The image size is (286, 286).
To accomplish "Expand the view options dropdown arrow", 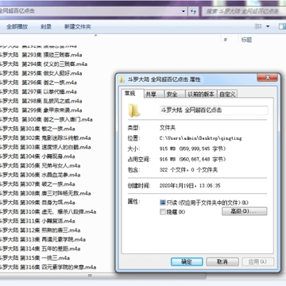I will (268, 26).
